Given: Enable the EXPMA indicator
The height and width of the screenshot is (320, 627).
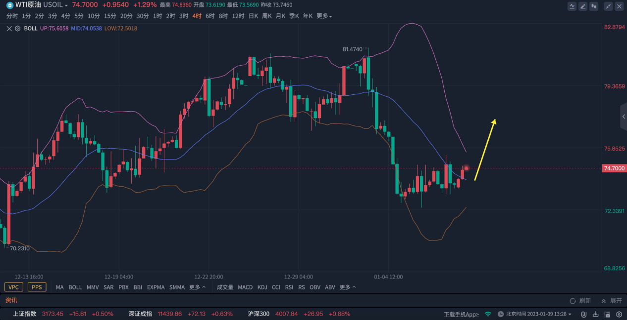Looking at the screenshot, I should pyautogui.click(x=156, y=287).
